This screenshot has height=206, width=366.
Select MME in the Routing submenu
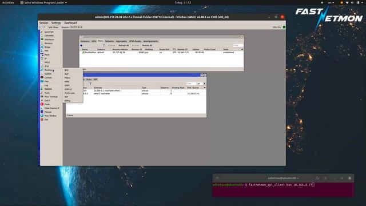tap(67, 81)
